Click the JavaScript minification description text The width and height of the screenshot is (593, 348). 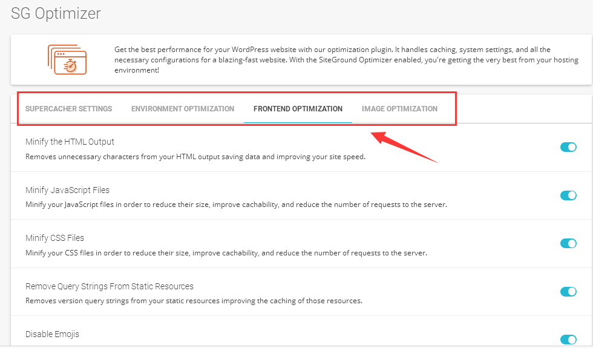(x=236, y=205)
